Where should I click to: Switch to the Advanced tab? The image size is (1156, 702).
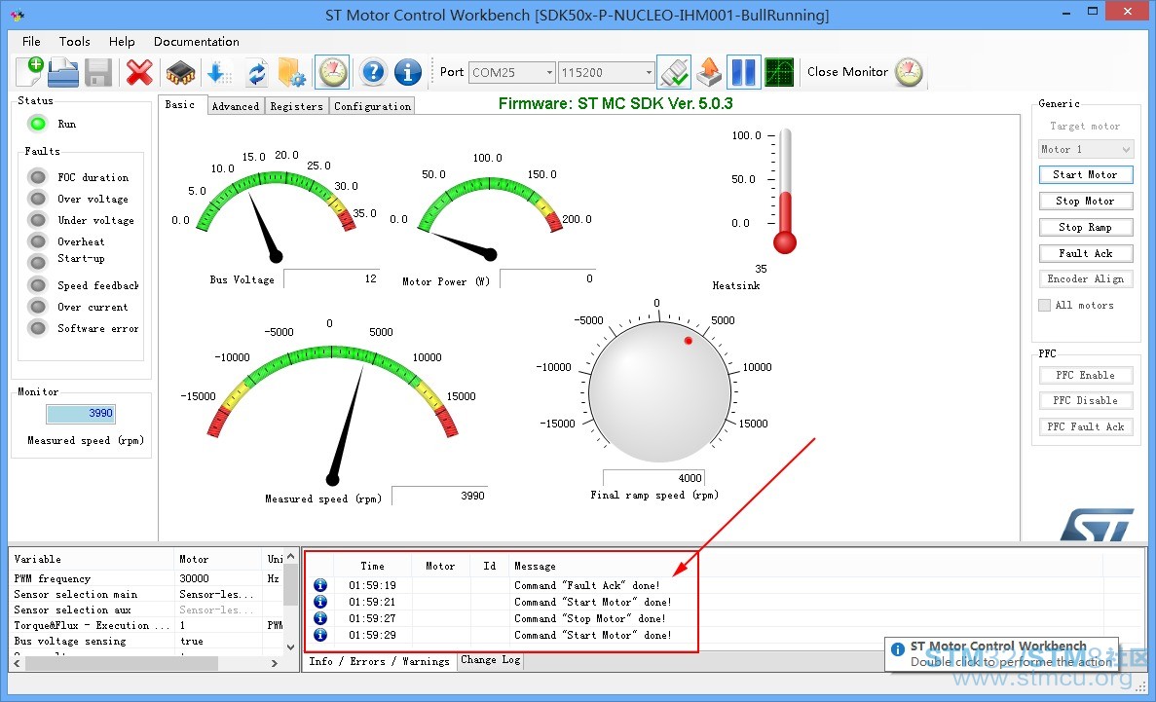click(x=235, y=106)
